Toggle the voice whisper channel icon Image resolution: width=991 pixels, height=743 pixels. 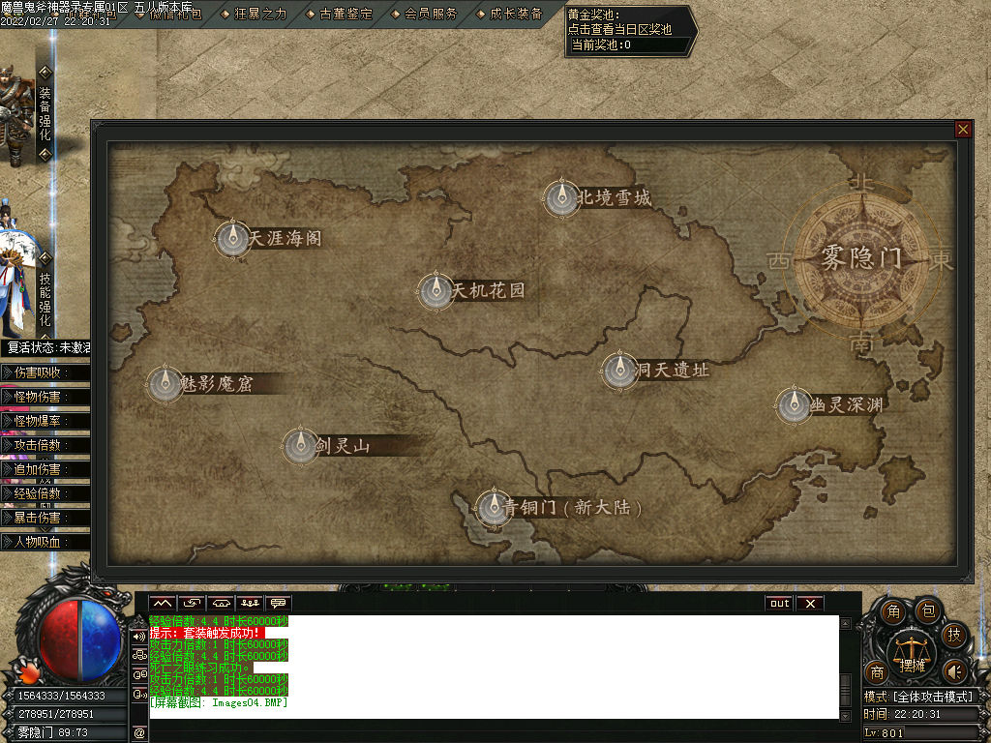tap(139, 695)
